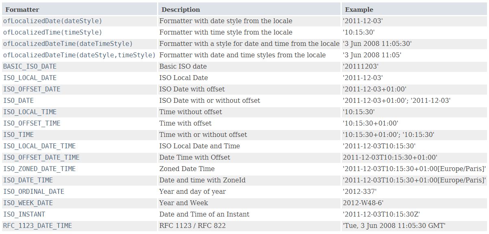The image size is (489, 234).
Task: Click the 'Basic ISO date' description
Action: [183, 66]
